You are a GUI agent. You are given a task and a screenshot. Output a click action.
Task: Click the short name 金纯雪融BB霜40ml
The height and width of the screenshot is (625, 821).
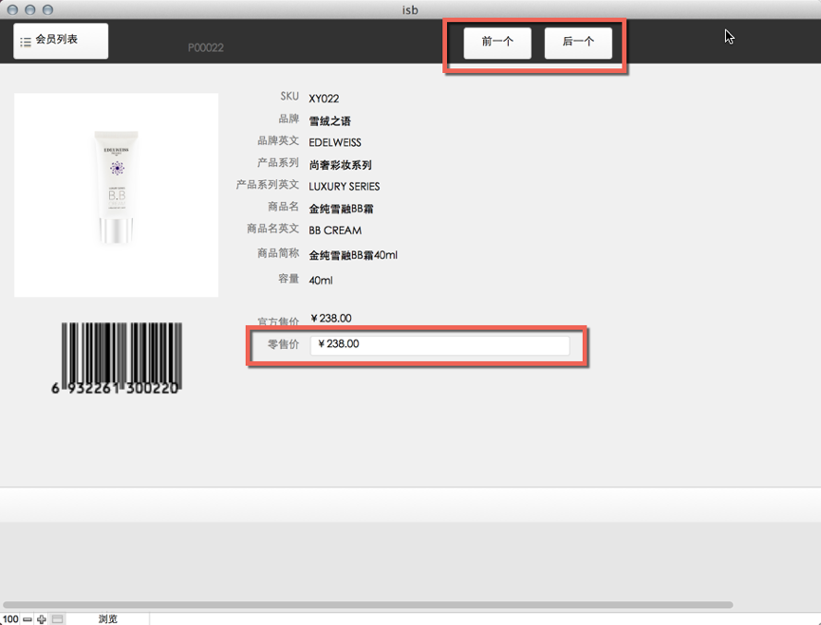click(x=353, y=255)
